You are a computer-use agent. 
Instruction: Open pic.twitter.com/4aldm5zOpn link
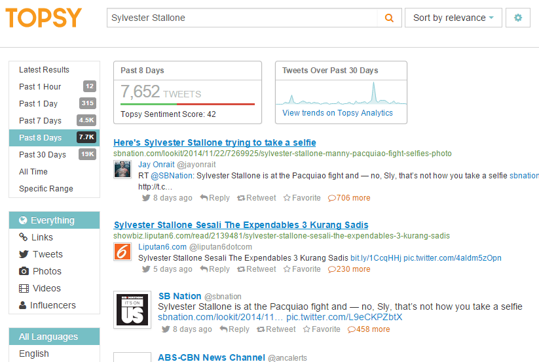tap(453, 258)
